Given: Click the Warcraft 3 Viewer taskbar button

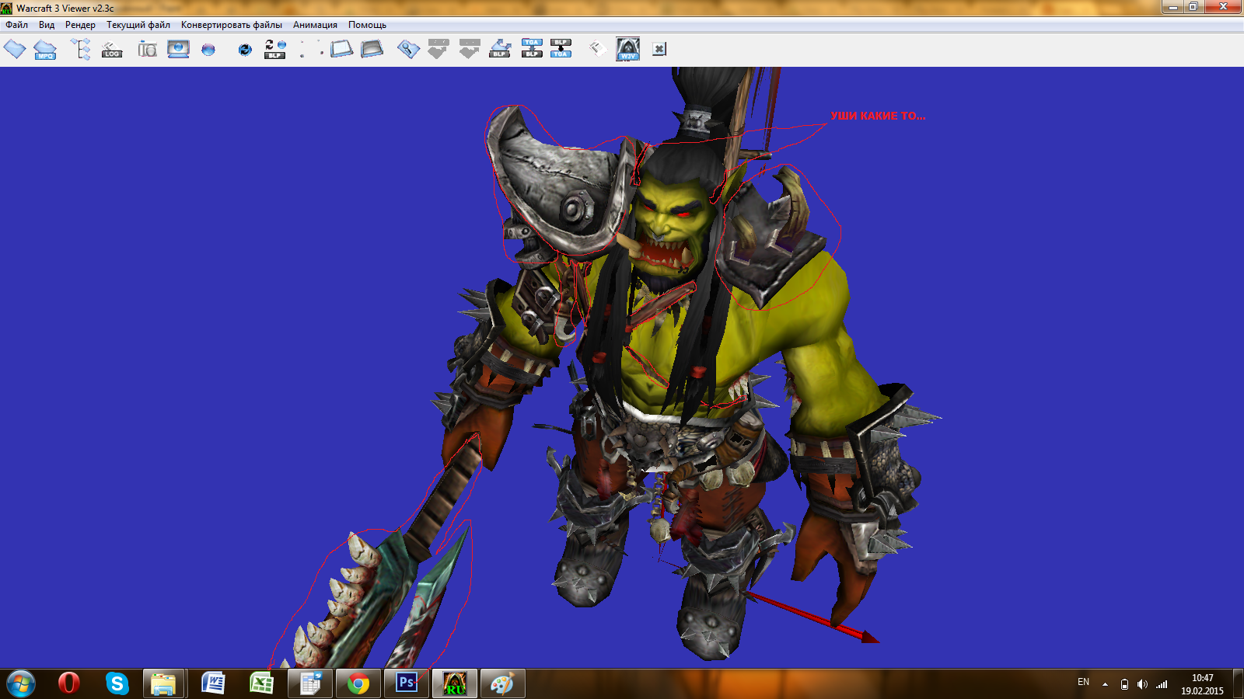Looking at the screenshot, I should [455, 683].
